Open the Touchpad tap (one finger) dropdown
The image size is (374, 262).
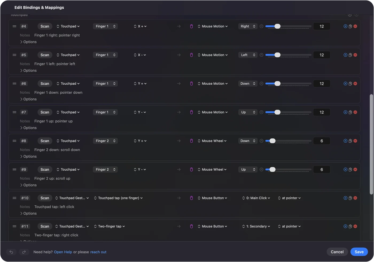point(118,198)
